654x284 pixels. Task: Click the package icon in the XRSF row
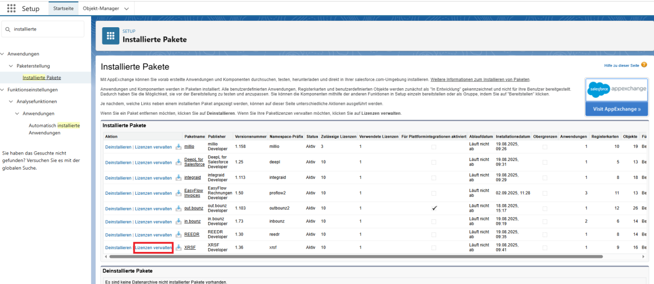click(x=178, y=248)
